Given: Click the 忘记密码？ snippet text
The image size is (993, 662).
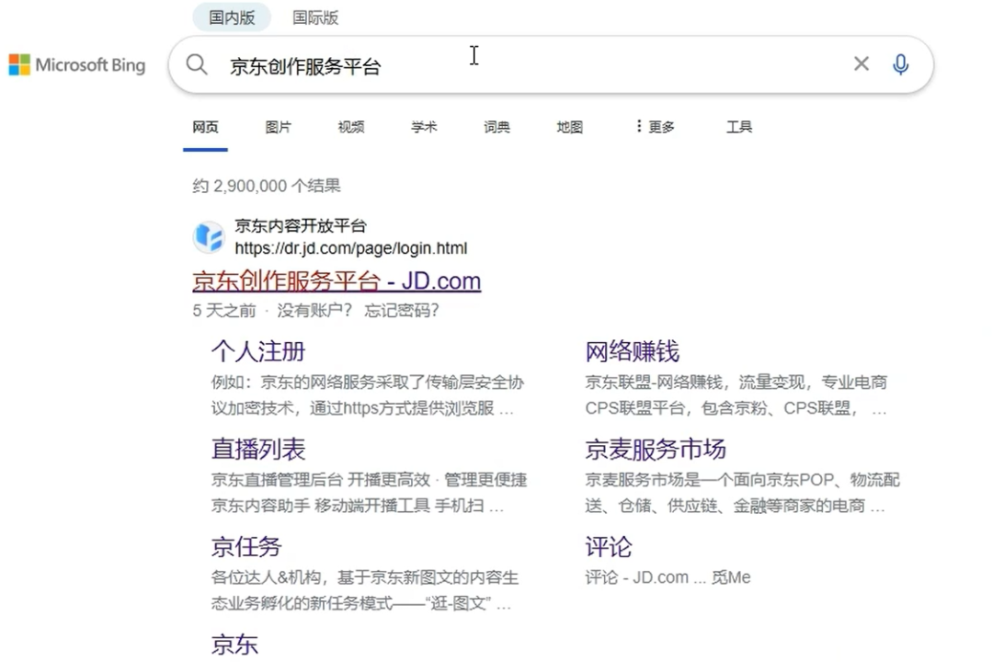Looking at the screenshot, I should click(x=402, y=311).
